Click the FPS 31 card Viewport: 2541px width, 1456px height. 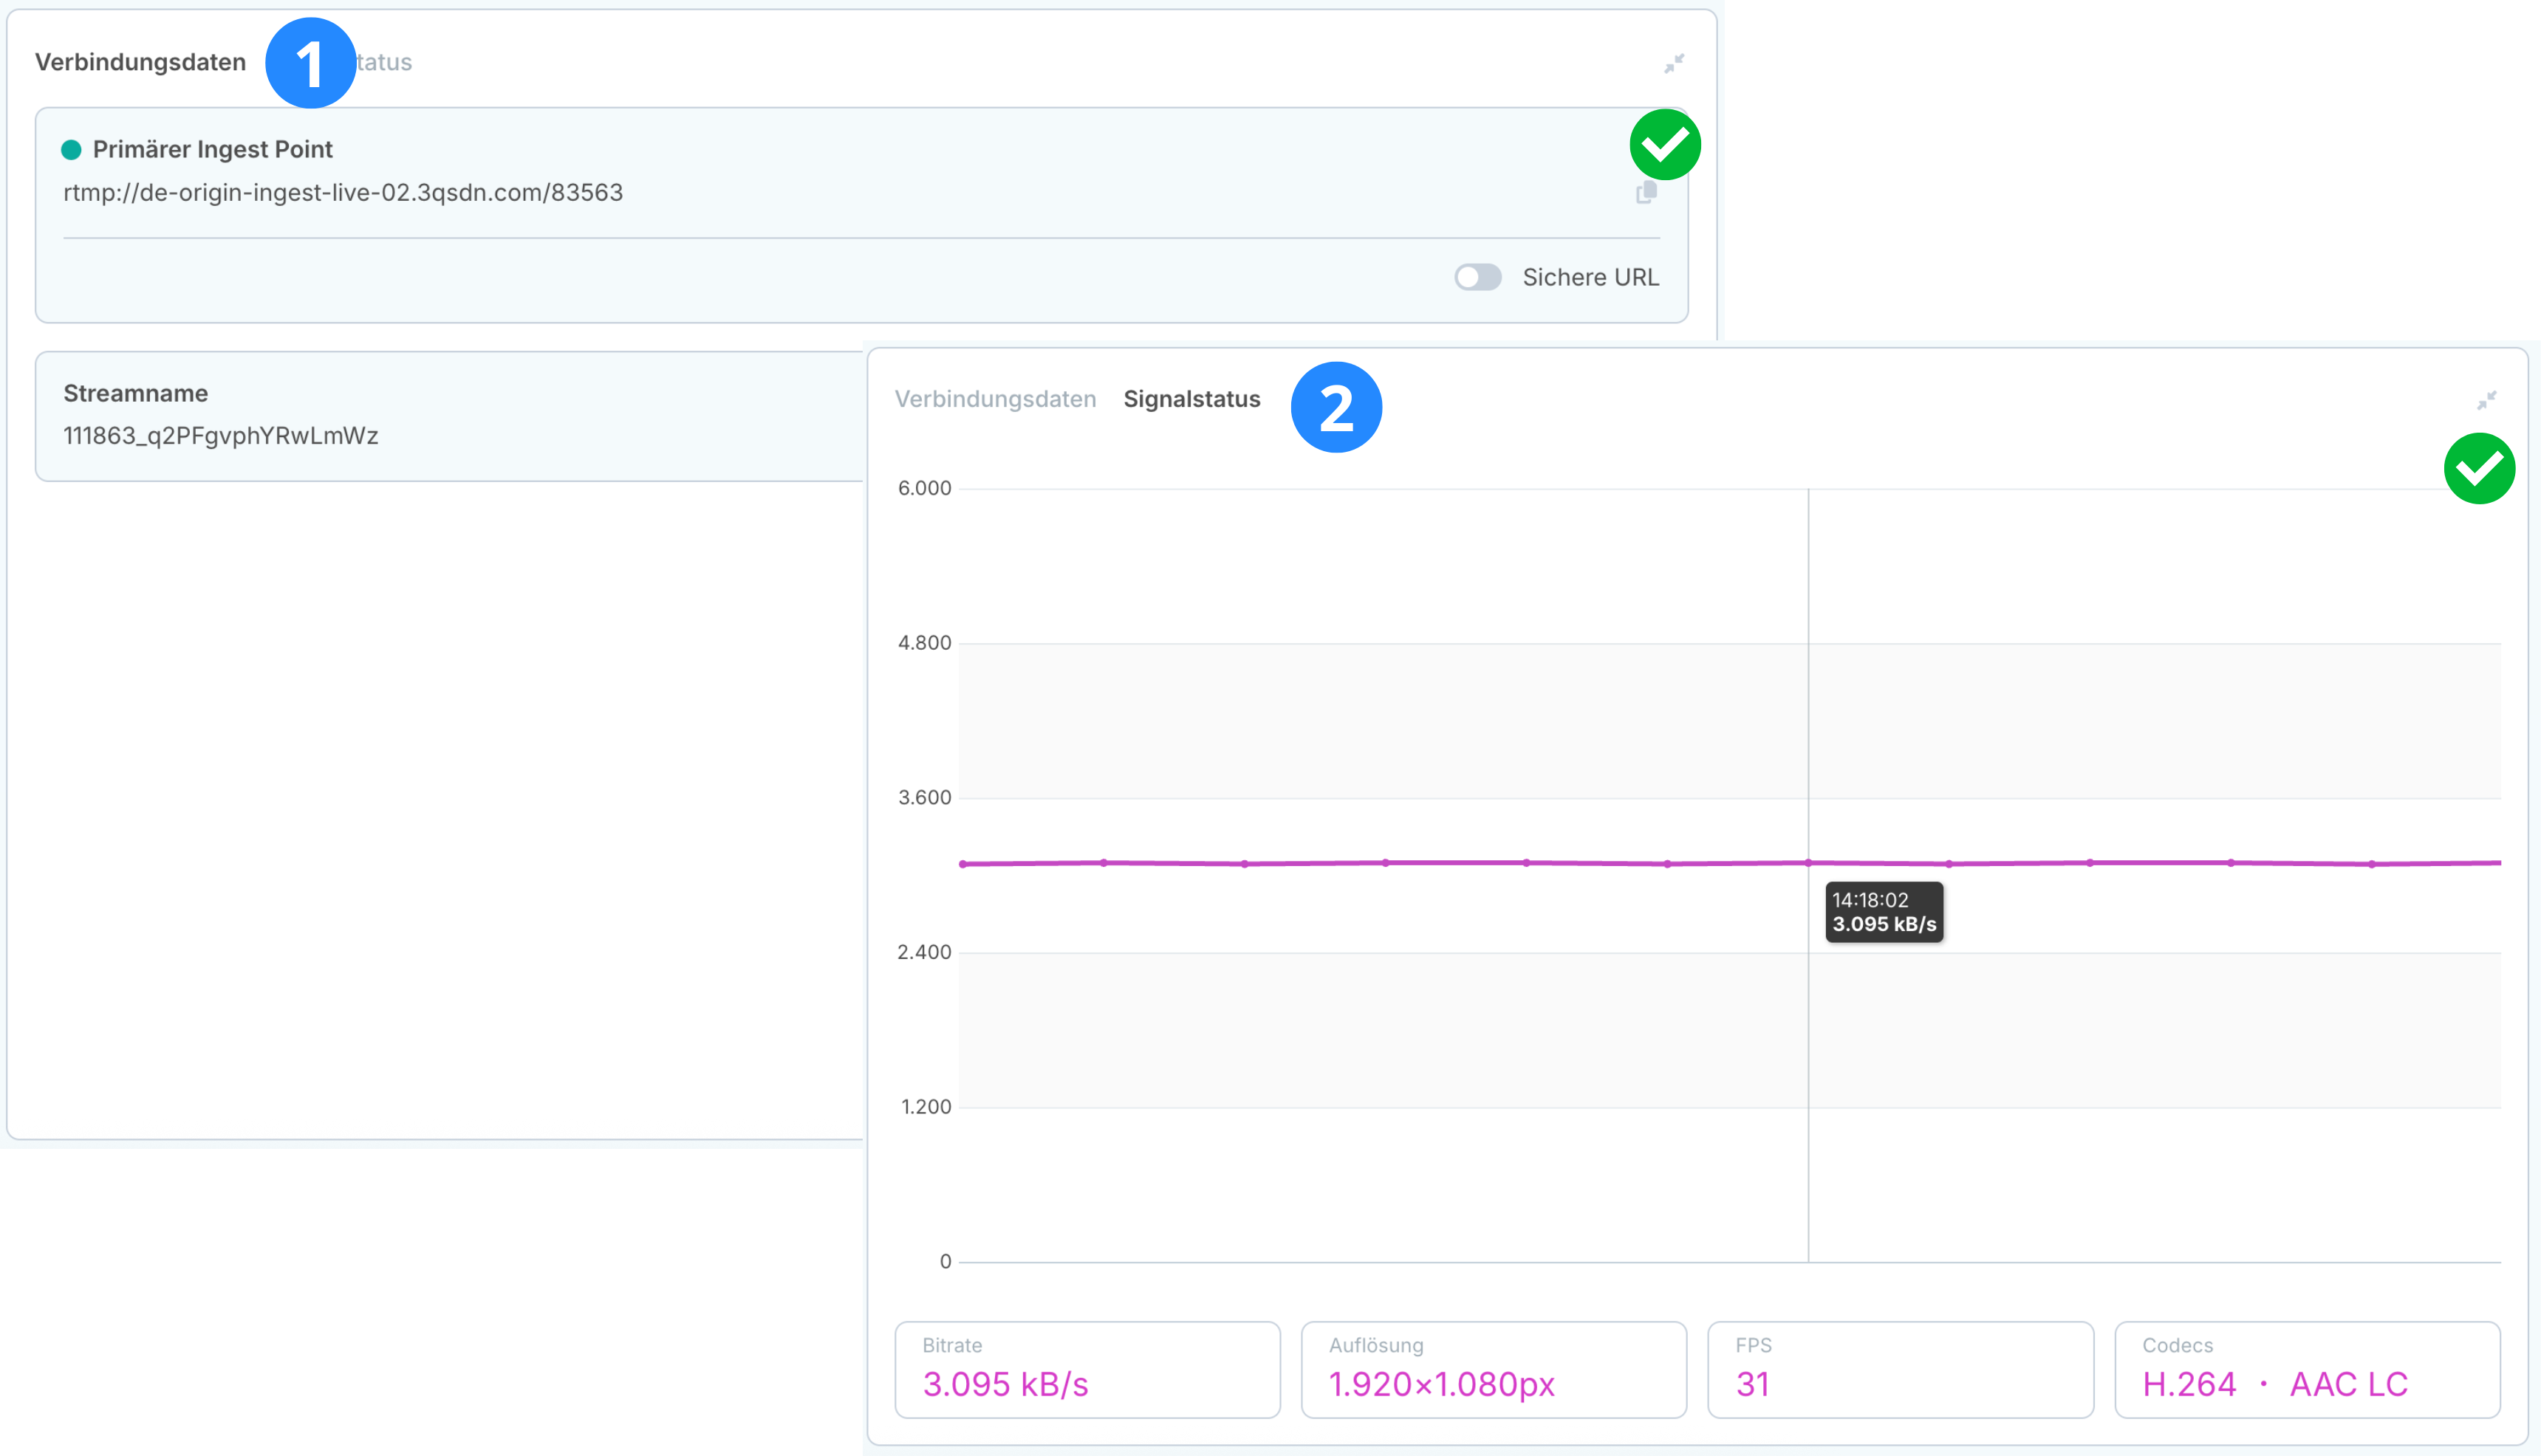pyautogui.click(x=1899, y=1369)
